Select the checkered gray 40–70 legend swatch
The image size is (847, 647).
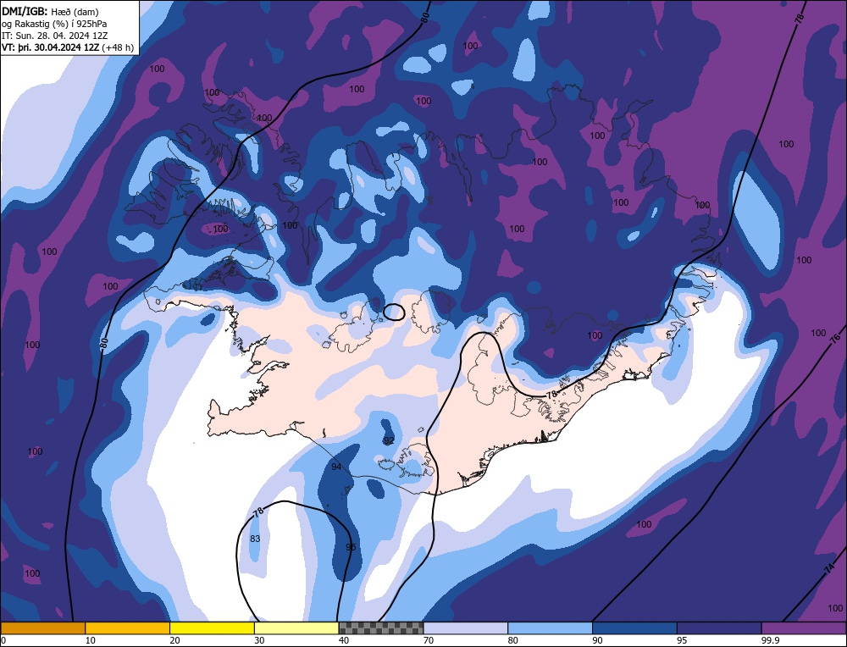(x=381, y=628)
